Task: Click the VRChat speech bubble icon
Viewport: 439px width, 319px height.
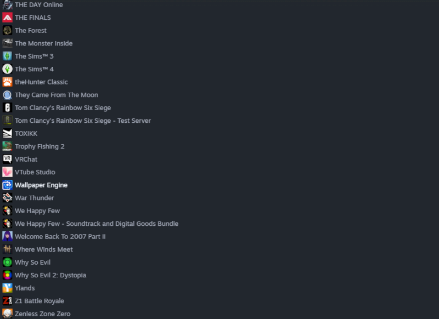Action: tap(7, 159)
